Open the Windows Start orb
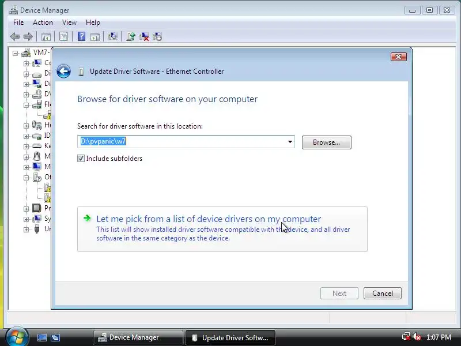Image resolution: width=461 pixels, height=346 pixels. tap(17, 337)
